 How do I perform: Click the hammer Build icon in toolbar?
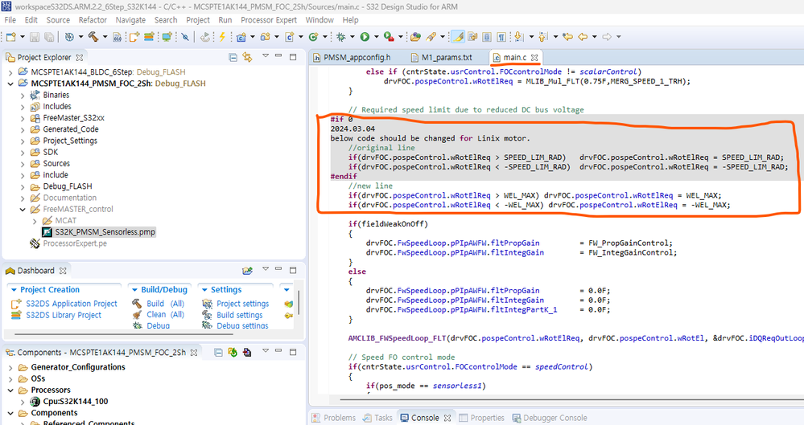93,37
